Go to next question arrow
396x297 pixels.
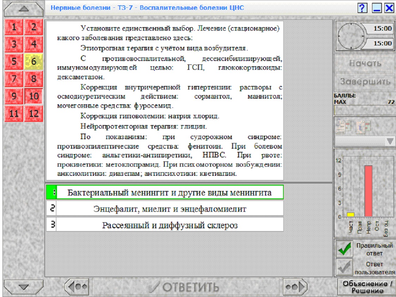(295, 287)
